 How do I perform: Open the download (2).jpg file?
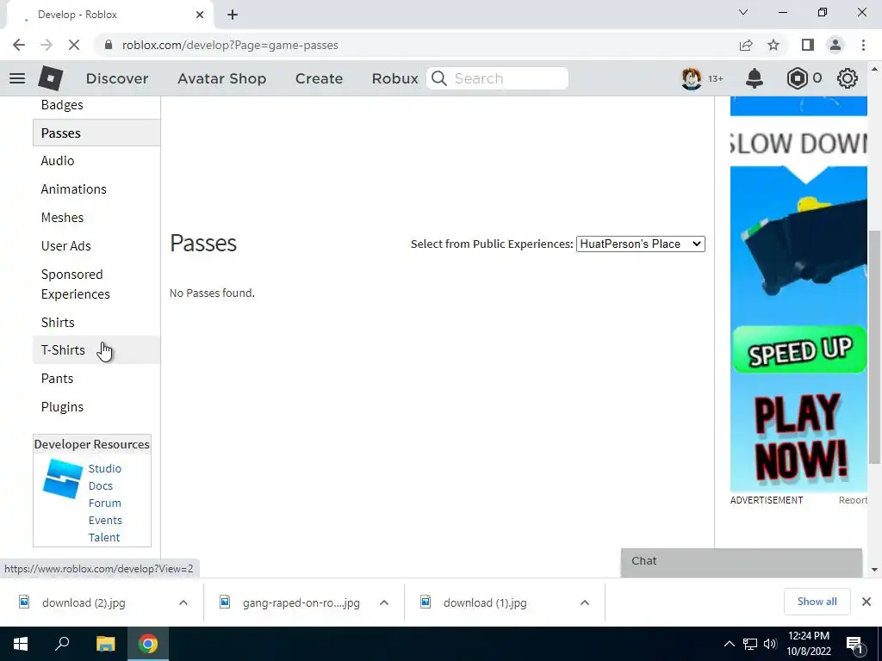pyautogui.click(x=84, y=602)
